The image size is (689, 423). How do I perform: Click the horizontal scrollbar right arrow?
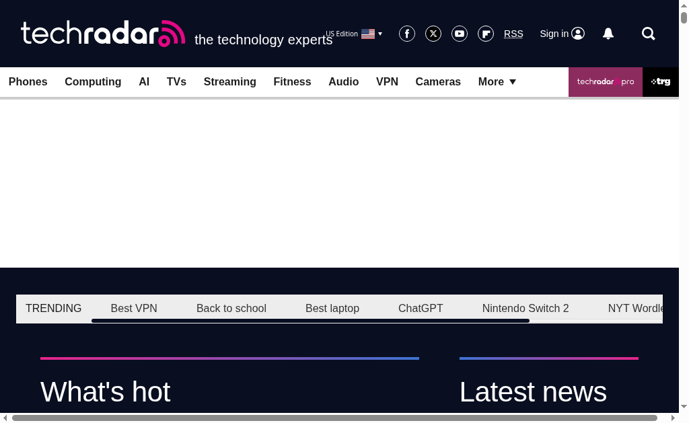[673, 418]
